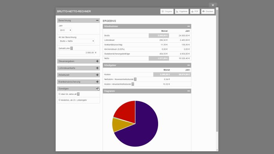Expand the Krankenversicherung section plus icon
This screenshot has width=274, height=154.
97,82
